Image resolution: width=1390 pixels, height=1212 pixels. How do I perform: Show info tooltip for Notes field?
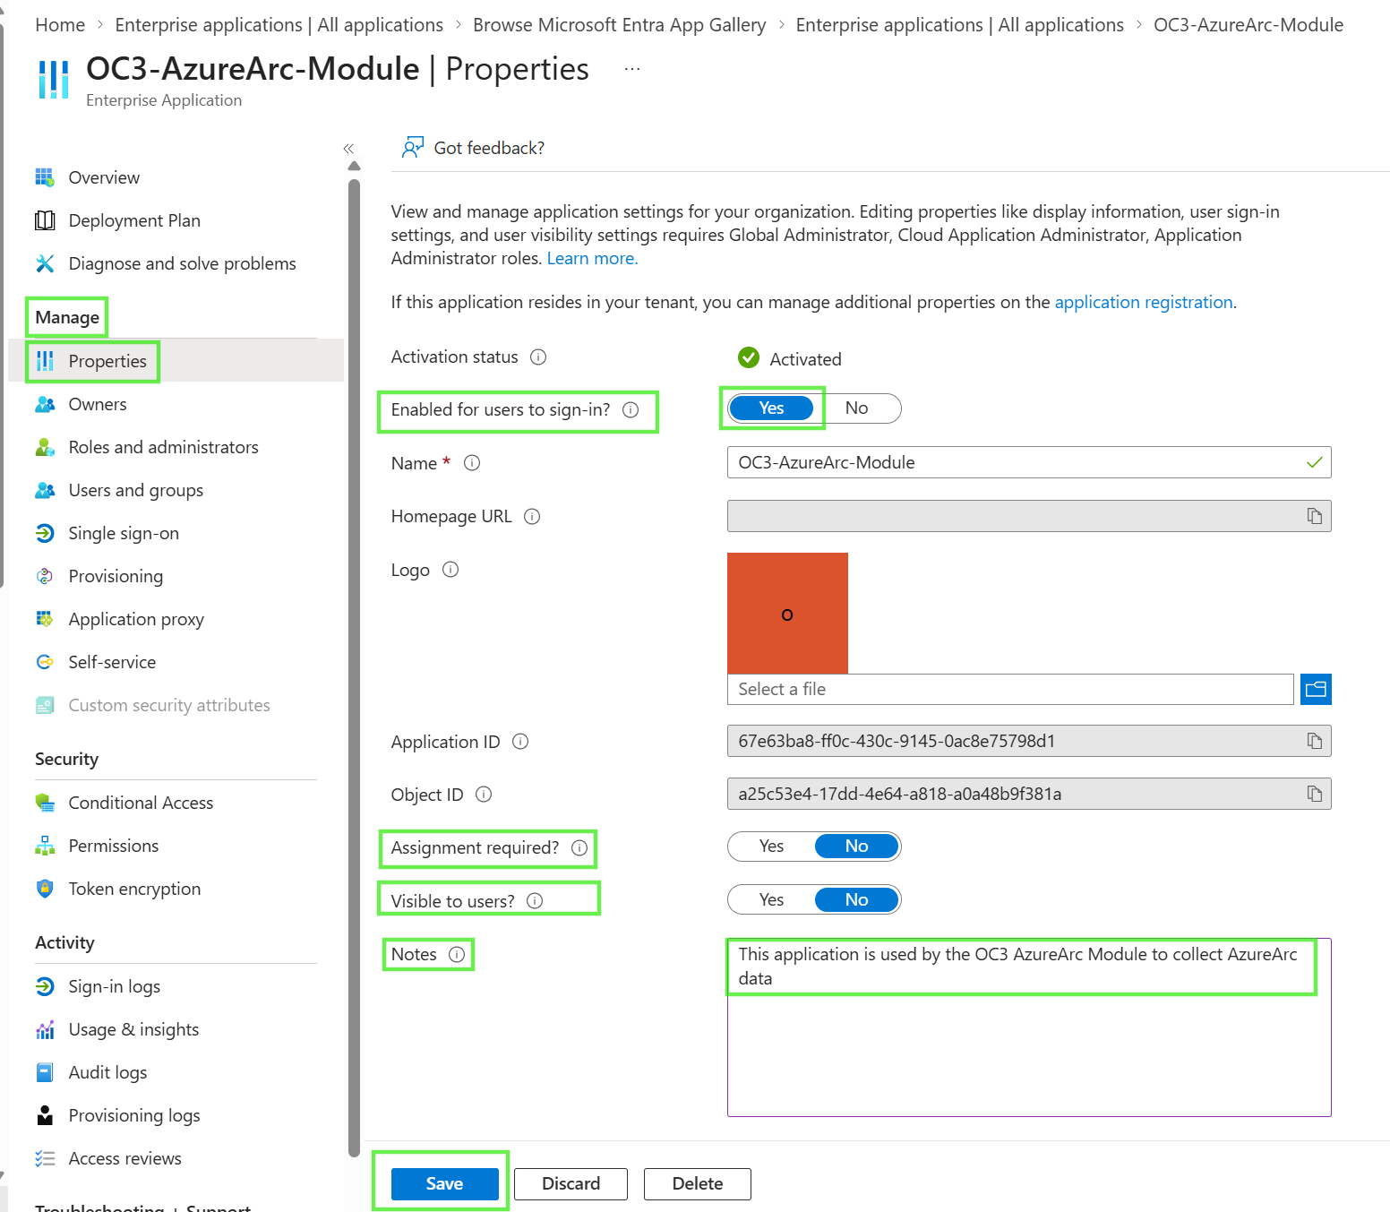click(x=457, y=954)
